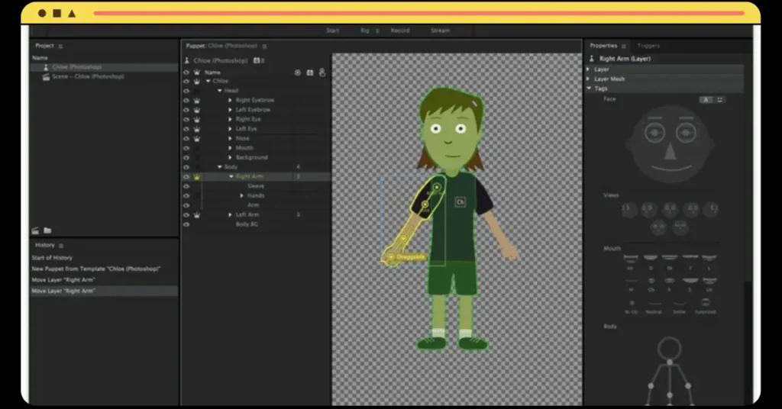Switch to the Record workspace

pos(400,31)
